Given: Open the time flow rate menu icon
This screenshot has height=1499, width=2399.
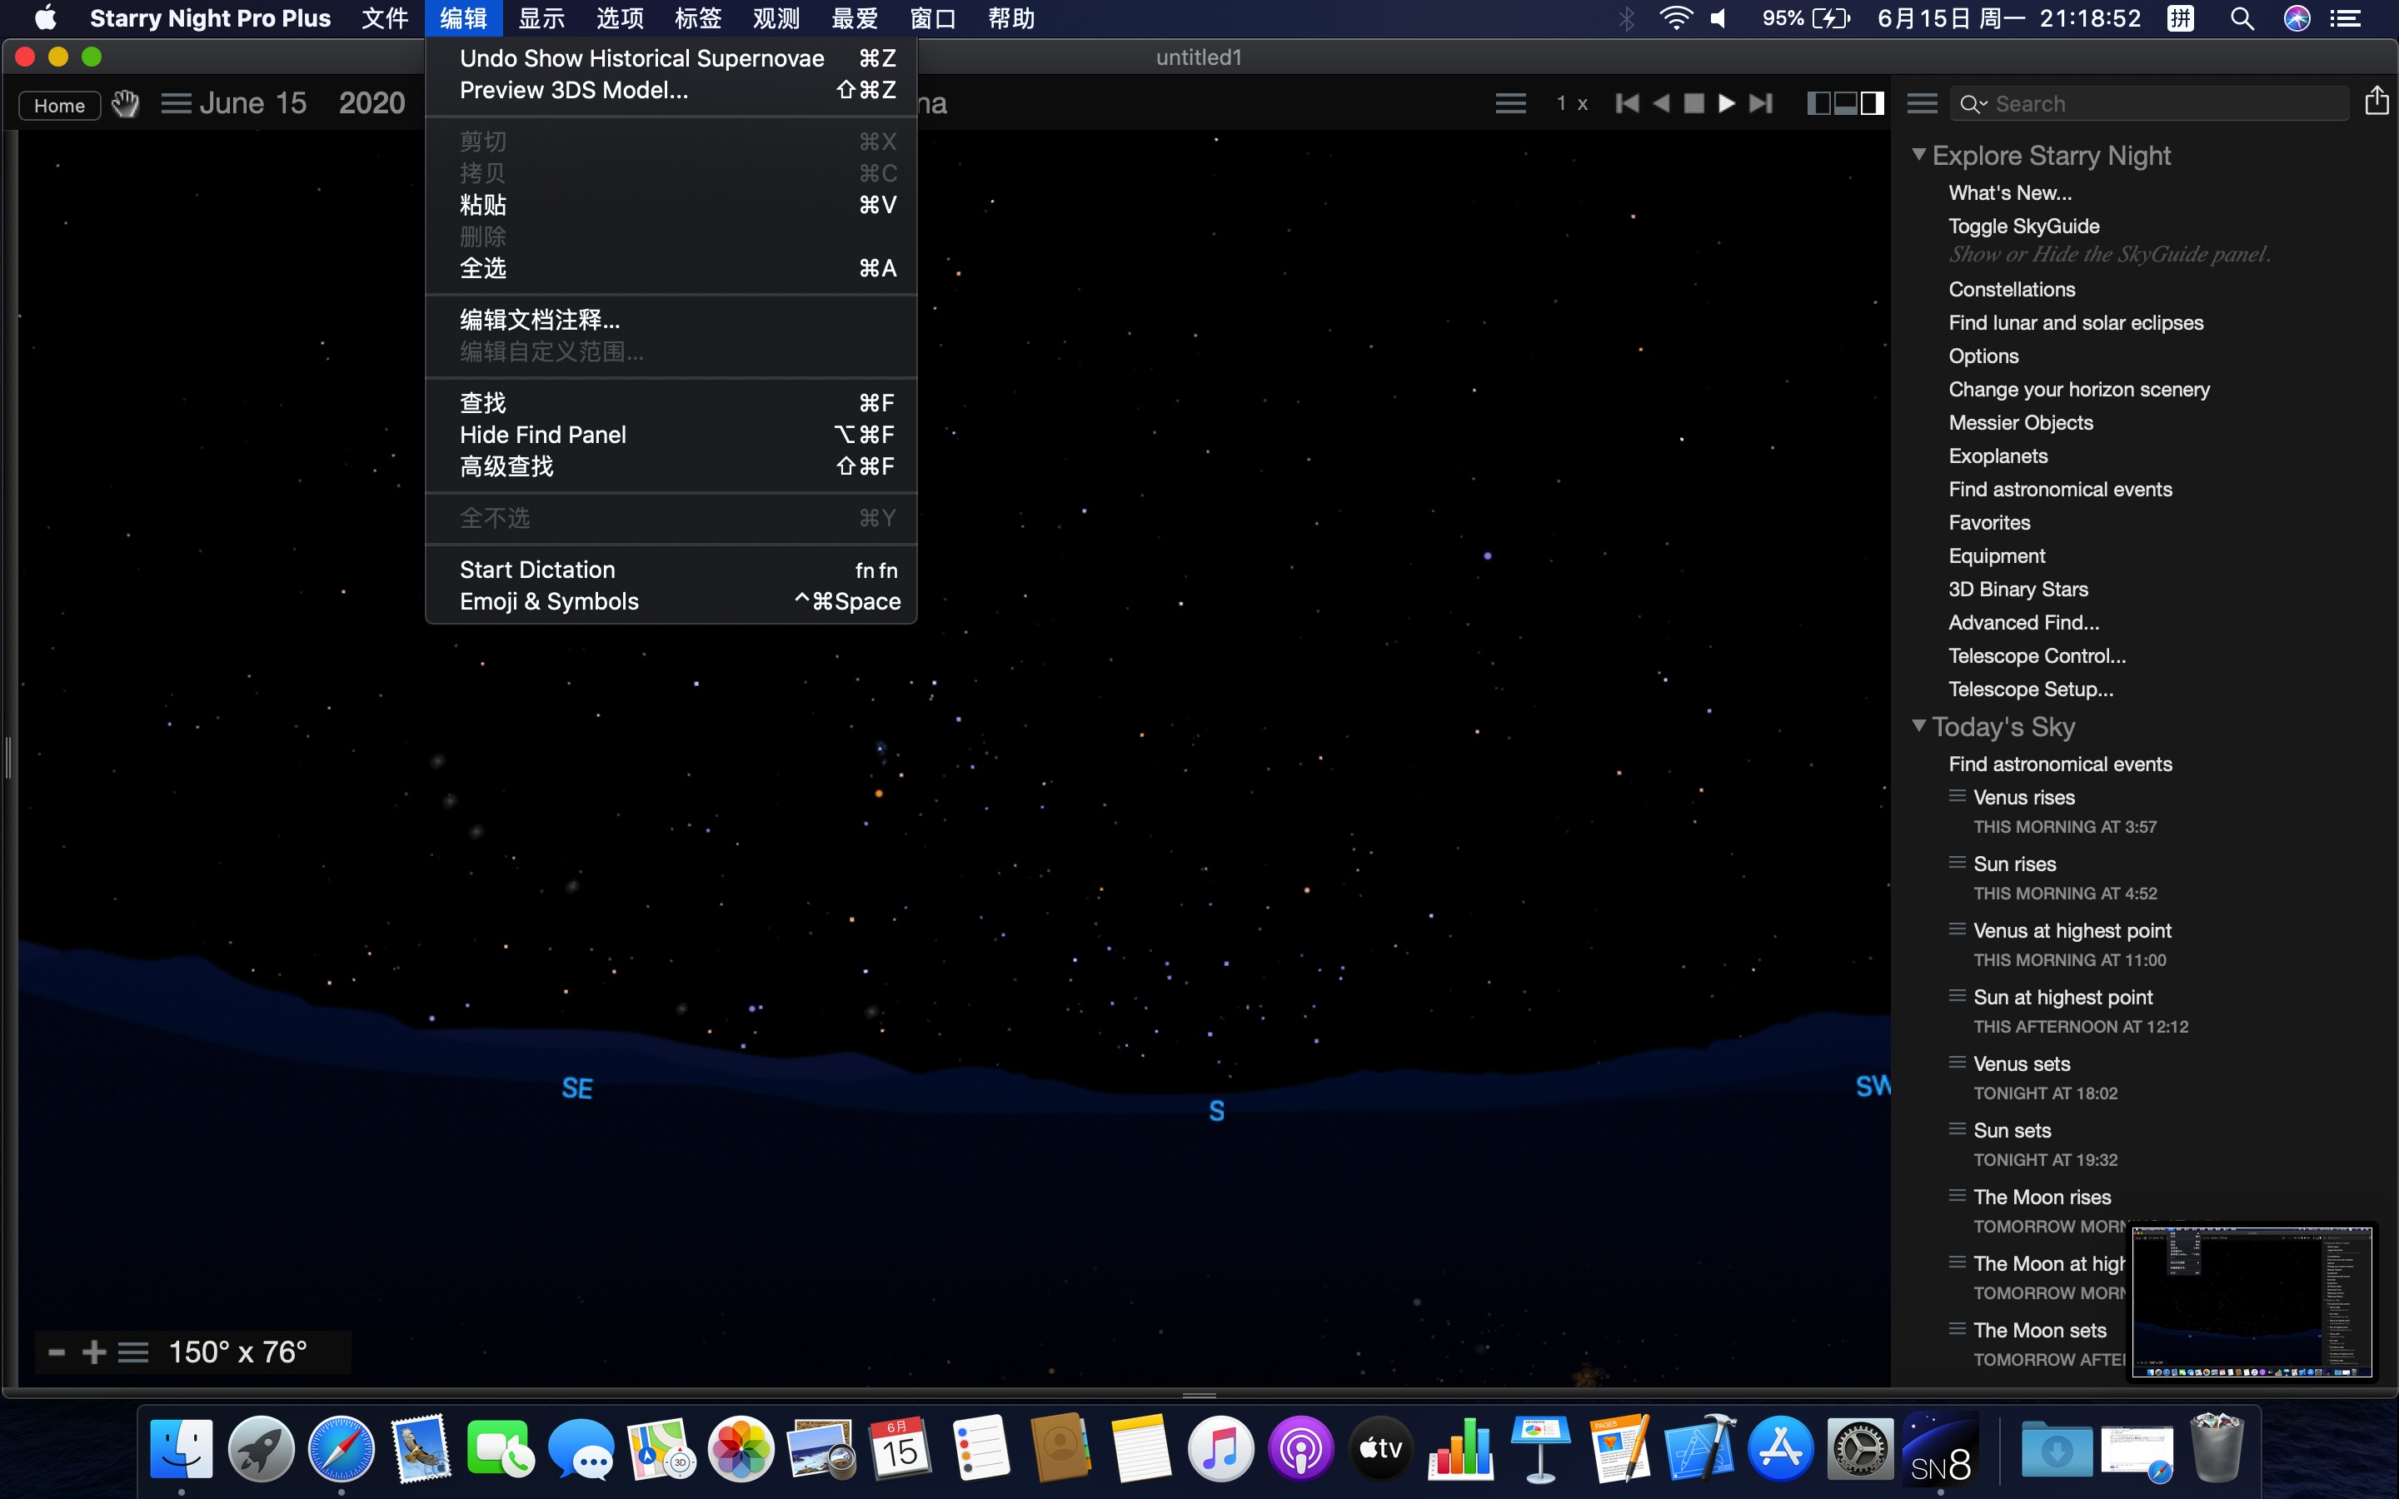Looking at the screenshot, I should (x=1509, y=103).
